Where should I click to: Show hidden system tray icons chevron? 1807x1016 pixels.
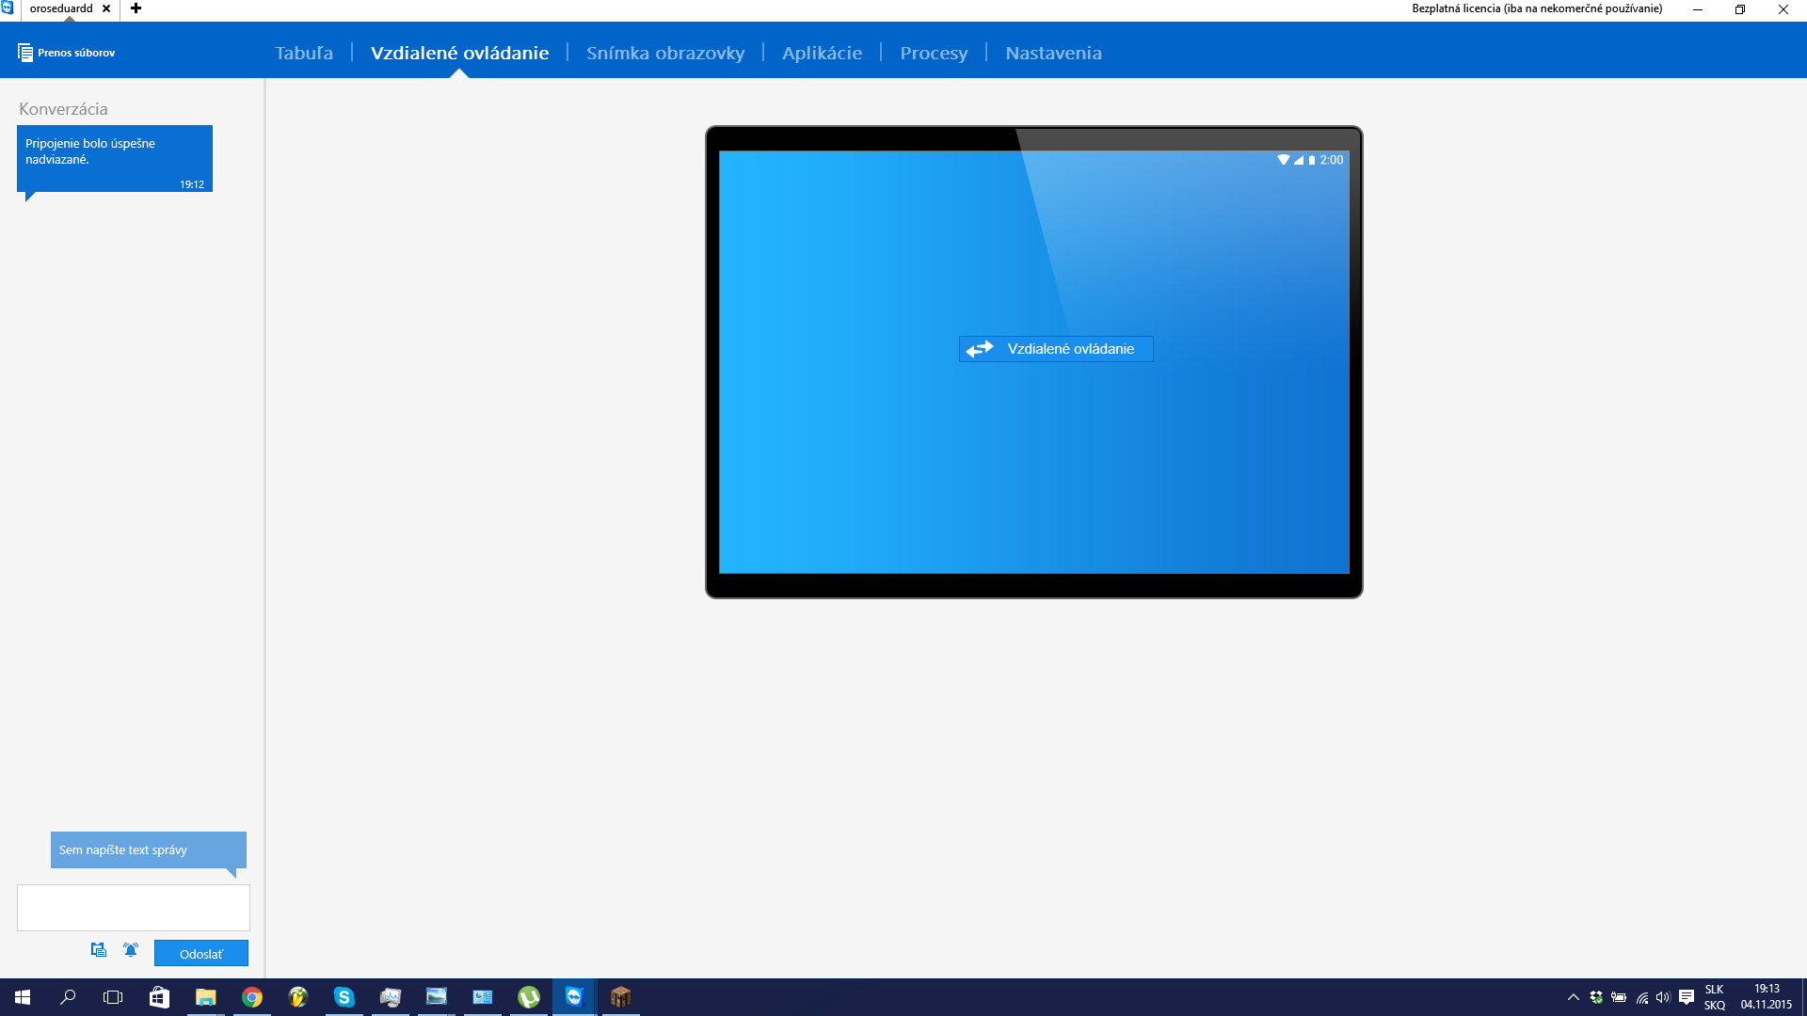[x=1573, y=997]
